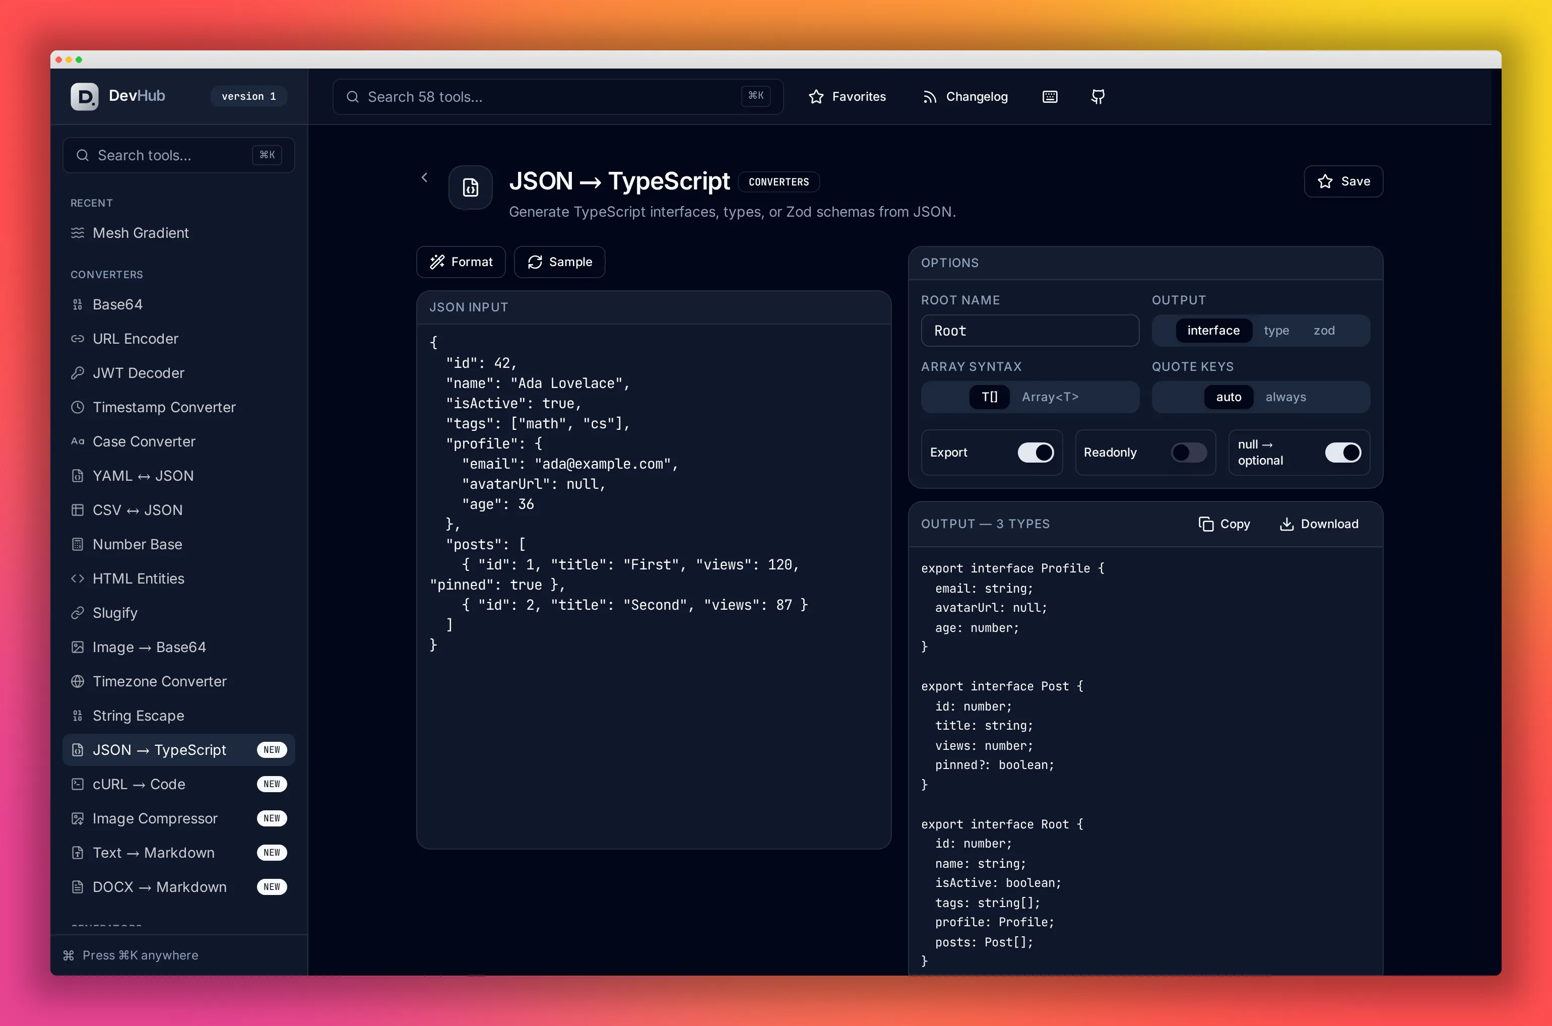Screen dimensions: 1552x1026
Task: Choose T[] array syntax
Action: click(989, 397)
